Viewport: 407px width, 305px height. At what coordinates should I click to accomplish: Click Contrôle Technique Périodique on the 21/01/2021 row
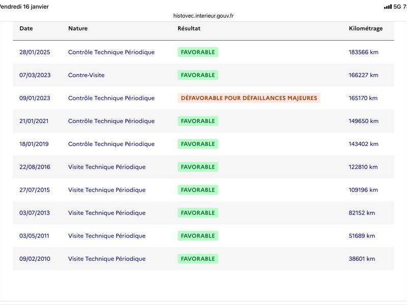click(x=111, y=121)
